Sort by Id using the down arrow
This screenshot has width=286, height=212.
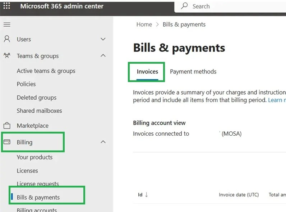(147, 195)
